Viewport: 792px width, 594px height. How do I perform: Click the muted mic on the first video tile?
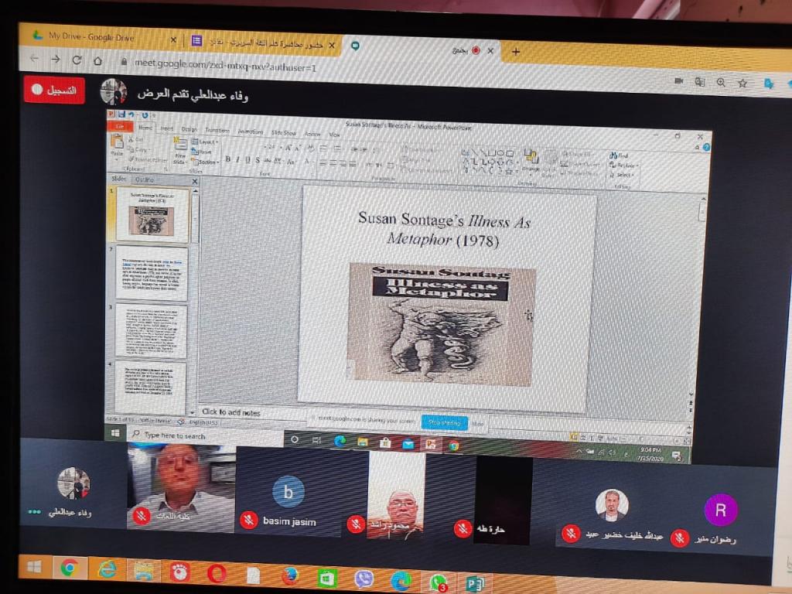click(x=142, y=517)
